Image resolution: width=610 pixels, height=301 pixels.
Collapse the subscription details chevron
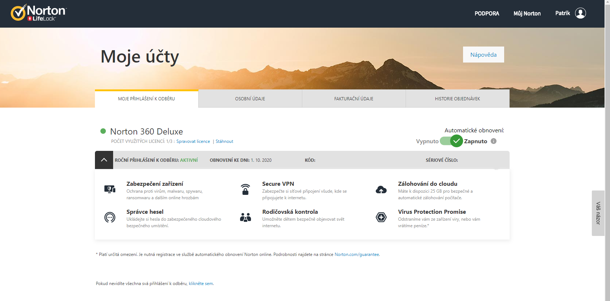(104, 160)
